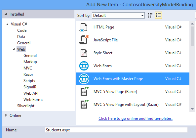Switch to small icons grid view

tap(150, 15)
